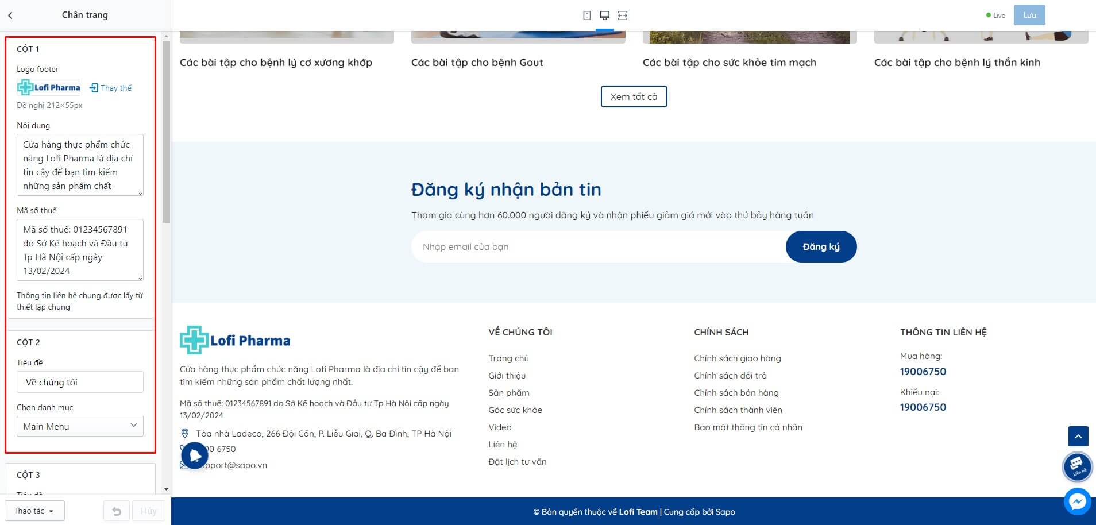Viewport: 1096px width, 525px height.
Task: Click the CỘT 3 section heading
Action: point(28,475)
